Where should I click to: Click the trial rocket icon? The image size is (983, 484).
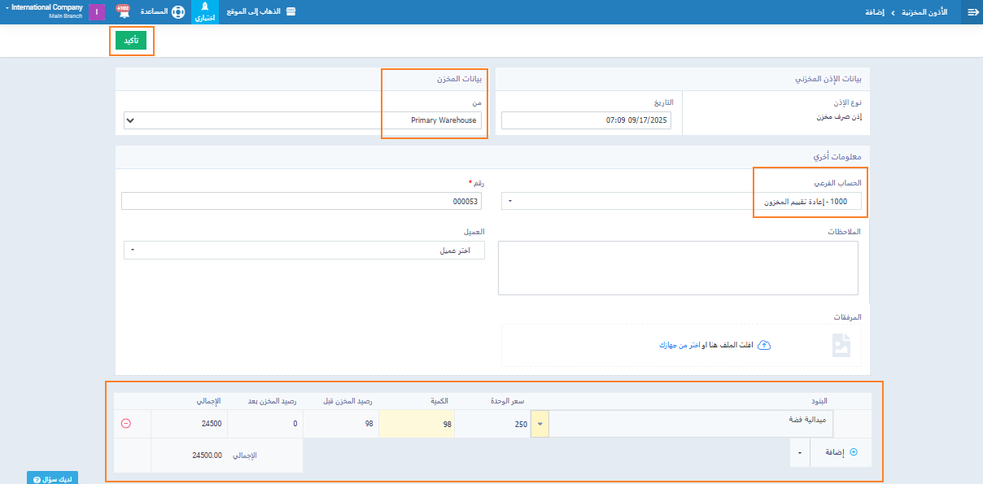pos(204,7)
